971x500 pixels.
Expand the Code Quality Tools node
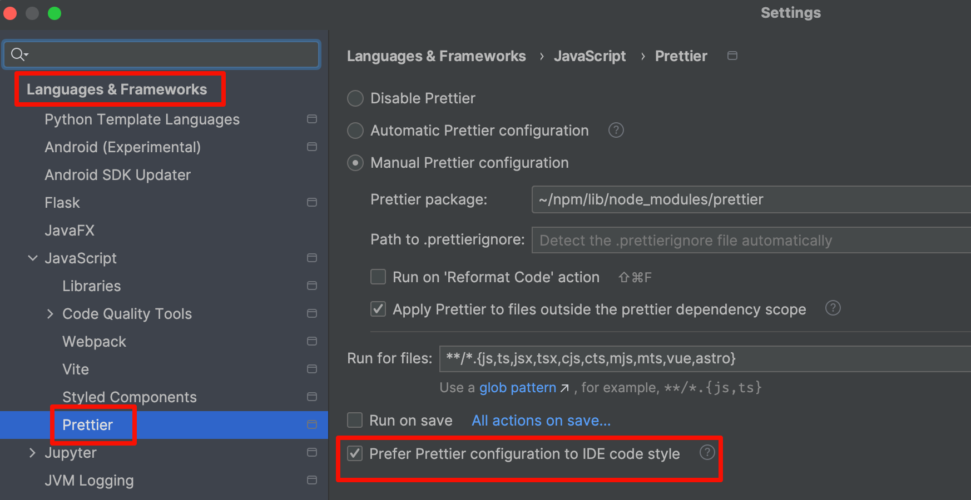[50, 314]
